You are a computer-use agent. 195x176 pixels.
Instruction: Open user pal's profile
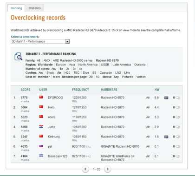coord(50,146)
